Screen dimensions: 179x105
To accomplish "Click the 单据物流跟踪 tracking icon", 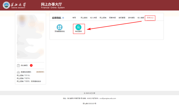I will click(x=18, y=72).
